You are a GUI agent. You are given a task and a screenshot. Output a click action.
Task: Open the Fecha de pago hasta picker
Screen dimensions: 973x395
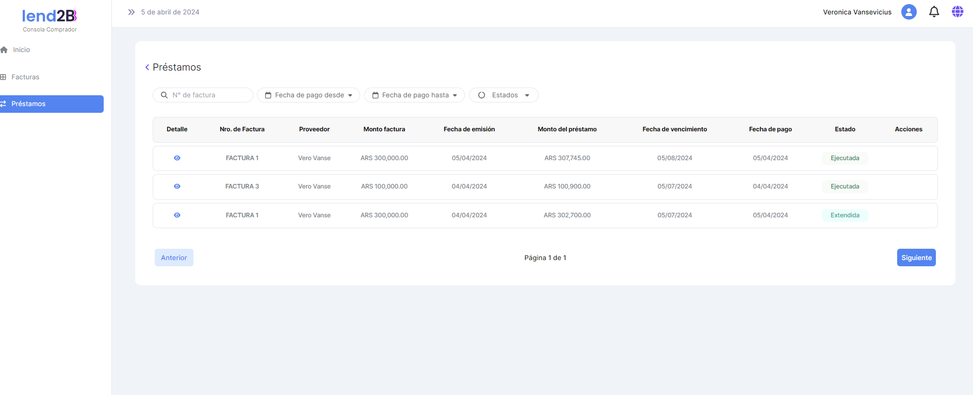click(414, 95)
